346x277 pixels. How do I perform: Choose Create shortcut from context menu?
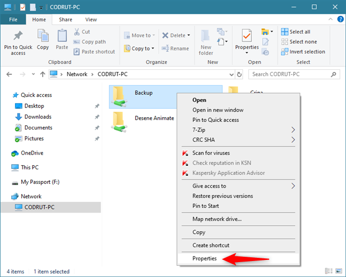tap(238, 245)
